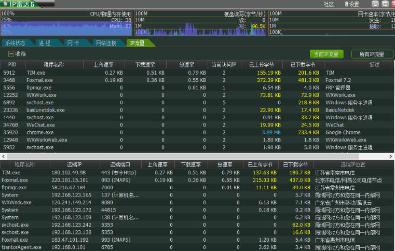
Task: Select the IP流量 tab
Action: tap(138, 43)
